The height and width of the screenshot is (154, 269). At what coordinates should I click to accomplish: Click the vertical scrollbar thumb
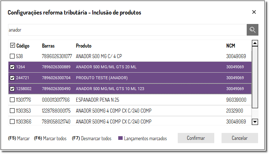click(x=255, y=77)
